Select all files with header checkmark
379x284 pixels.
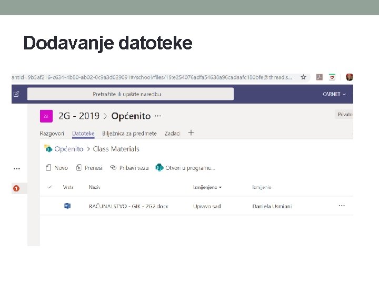[x=49, y=187]
